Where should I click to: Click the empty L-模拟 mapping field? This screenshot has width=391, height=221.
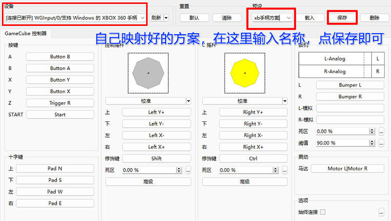pyautogui.click(x=350, y=108)
